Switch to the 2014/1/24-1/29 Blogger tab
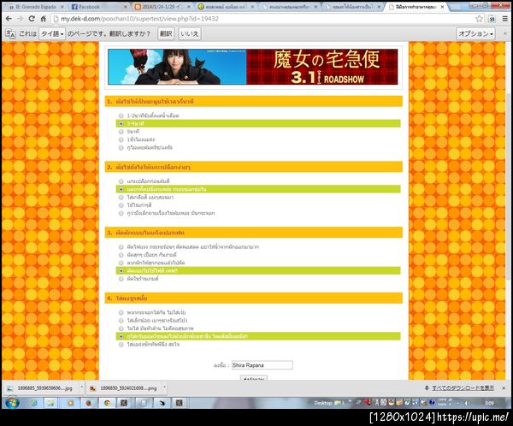513x426 pixels. (x=162, y=7)
